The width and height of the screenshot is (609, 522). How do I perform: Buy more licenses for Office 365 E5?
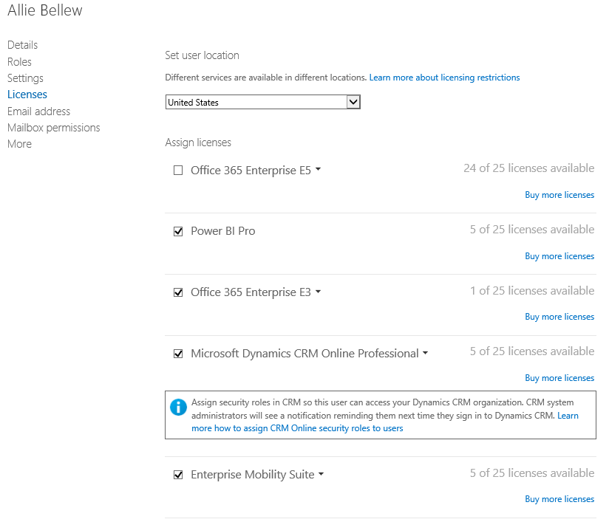[559, 195]
